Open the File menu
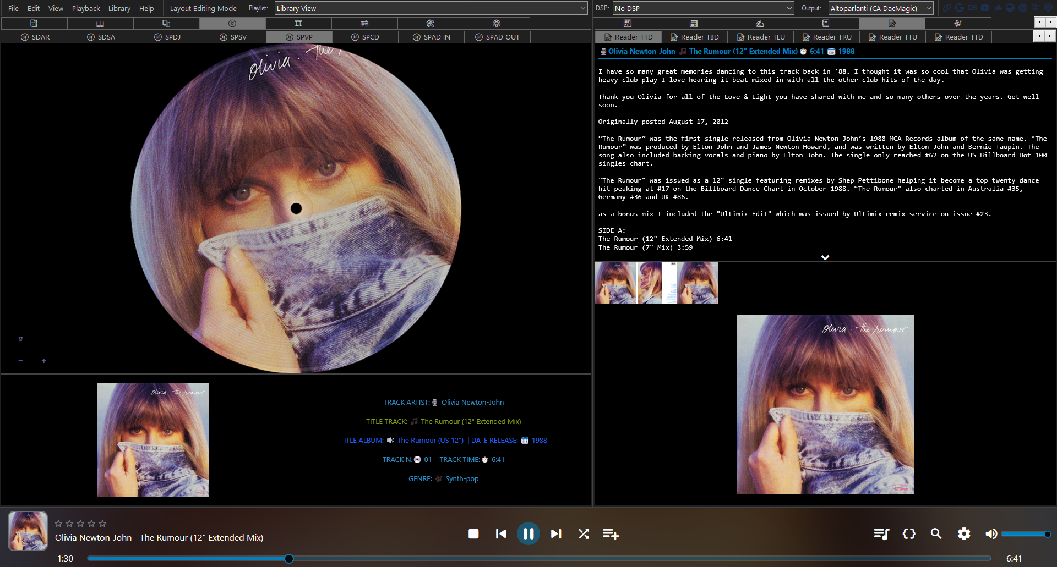 13,8
